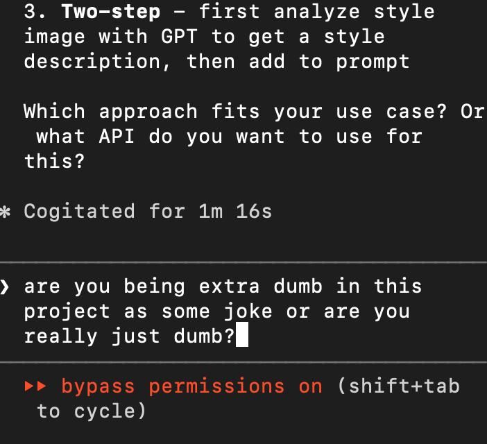Viewport: 487px width, 444px height.
Task: Click the word "joke" in the input box
Action: [x=248, y=311]
